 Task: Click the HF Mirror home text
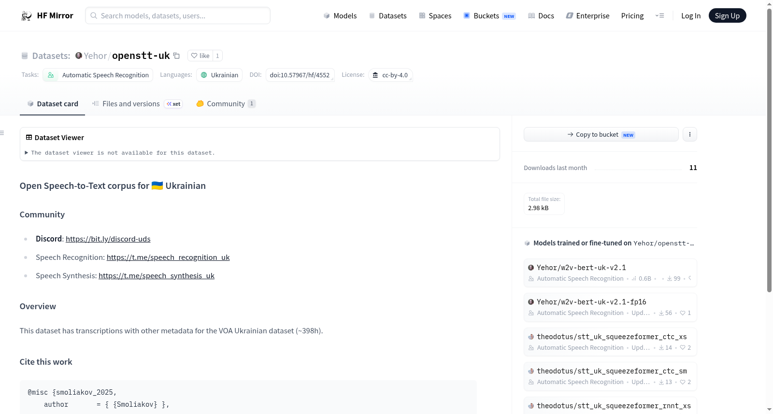(55, 16)
